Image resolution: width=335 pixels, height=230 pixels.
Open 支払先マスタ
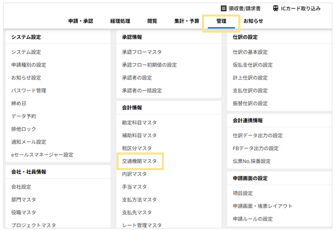tap(137, 212)
